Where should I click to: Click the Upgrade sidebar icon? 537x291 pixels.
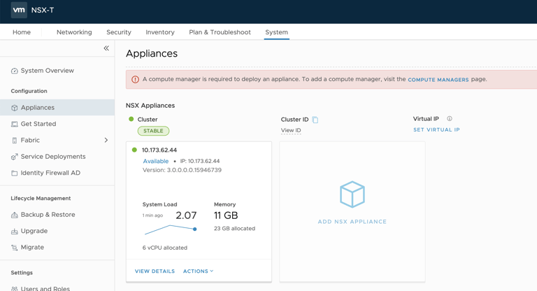click(x=15, y=231)
